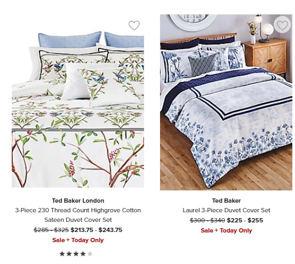The width and height of the screenshot is (295, 264).
Task: Open the Sateen Duvet Cover Set title line
Action: 78,220
